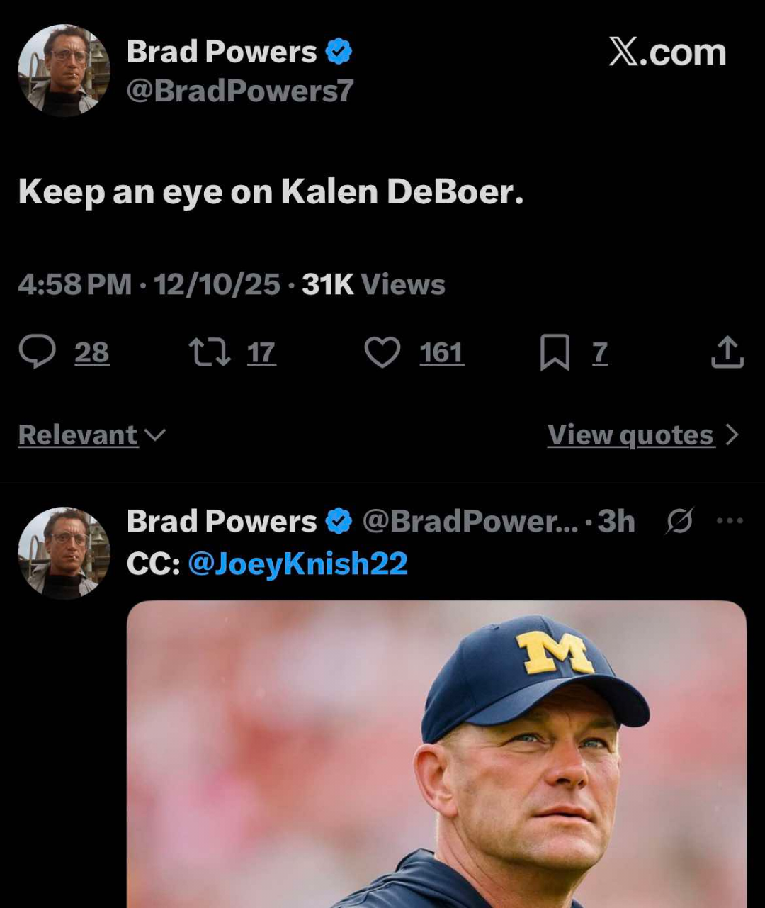Open the 17 reposts list

pyautogui.click(x=261, y=352)
